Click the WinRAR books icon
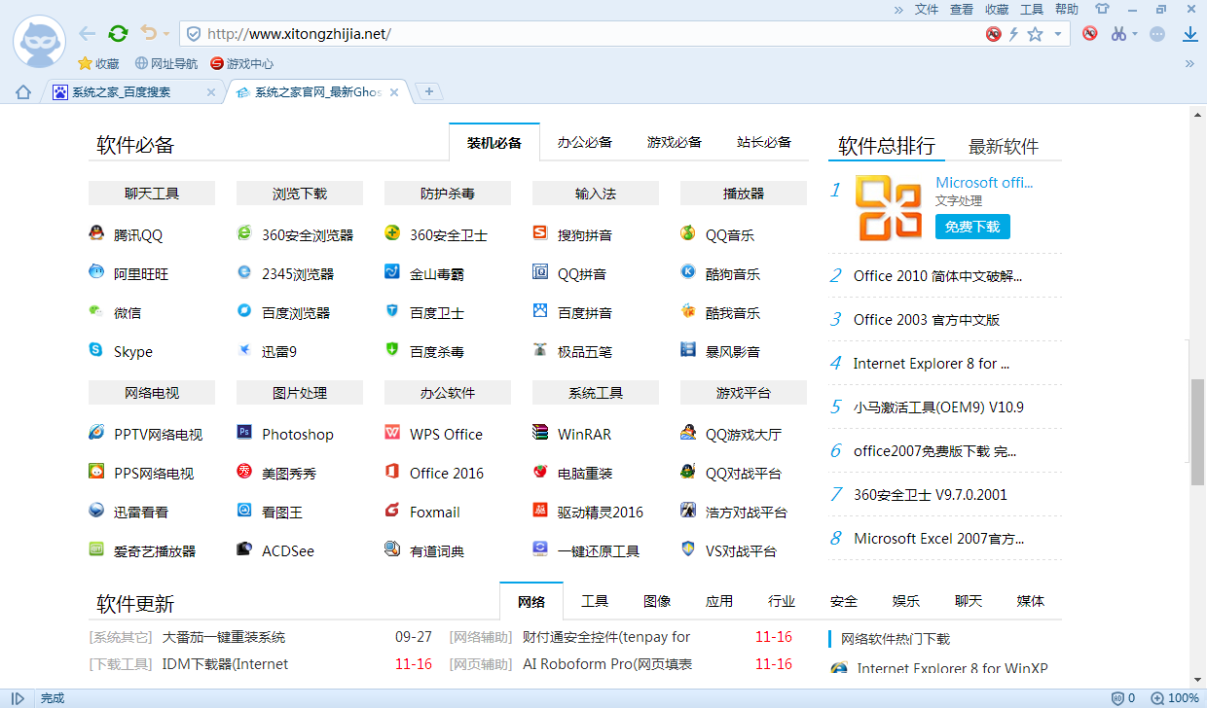This screenshot has height=708, width=1207. point(540,433)
